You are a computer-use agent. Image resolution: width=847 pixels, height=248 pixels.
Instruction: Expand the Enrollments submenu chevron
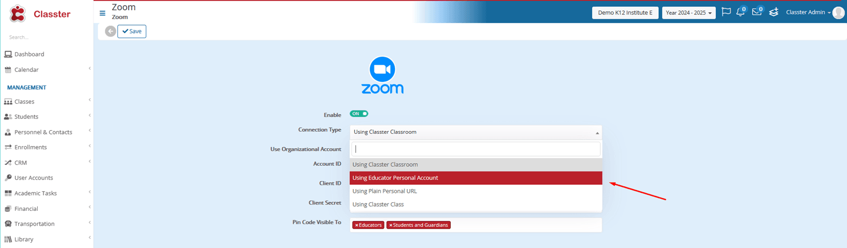(x=89, y=146)
